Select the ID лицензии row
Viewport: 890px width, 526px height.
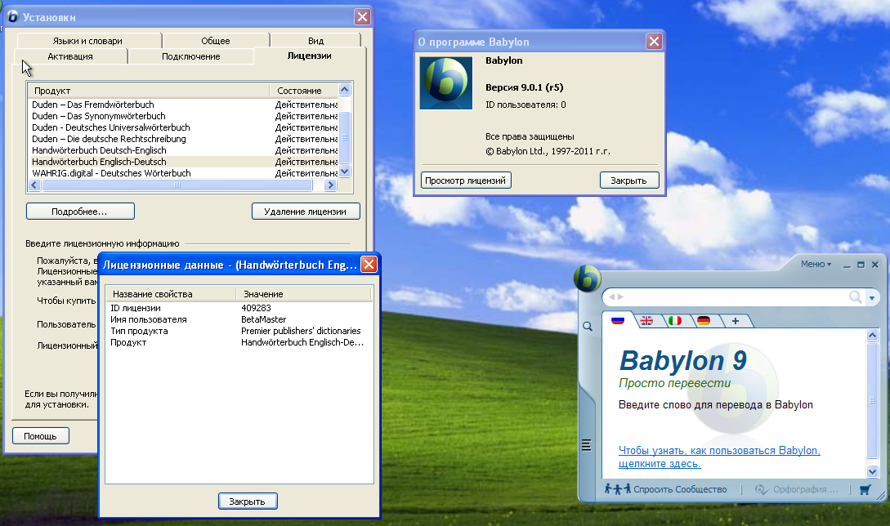coord(239,308)
